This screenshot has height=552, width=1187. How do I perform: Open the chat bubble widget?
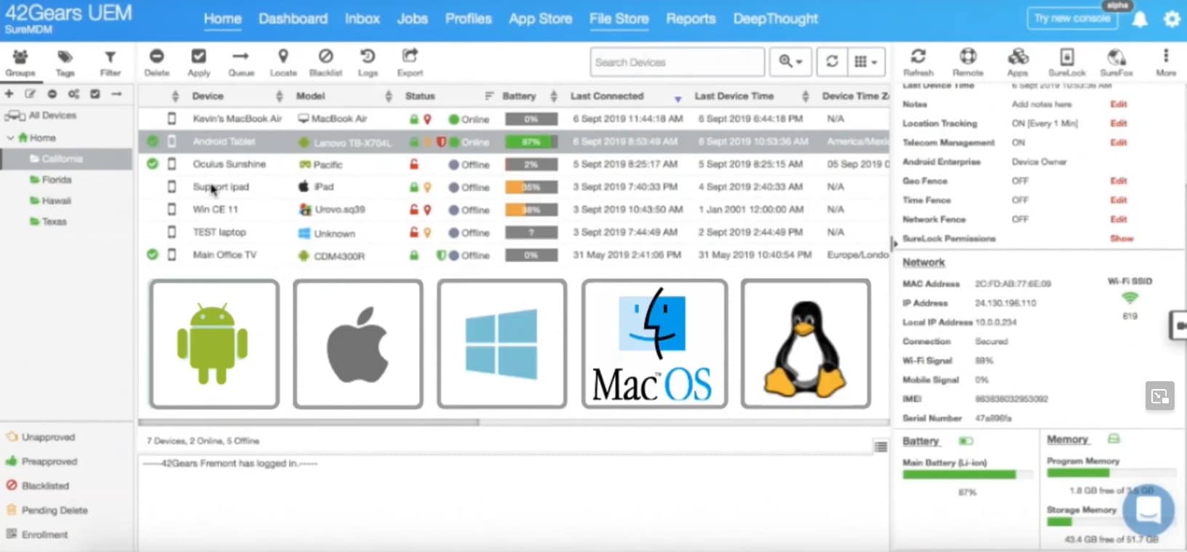(x=1148, y=510)
